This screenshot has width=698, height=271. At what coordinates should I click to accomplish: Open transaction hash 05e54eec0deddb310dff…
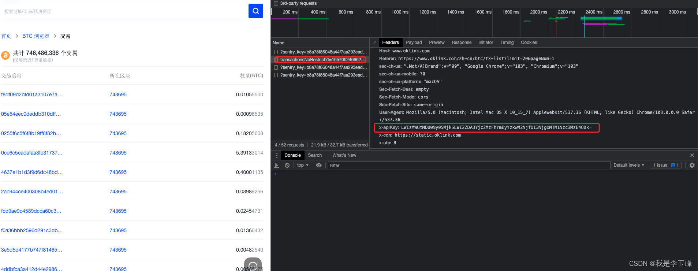click(x=31, y=114)
